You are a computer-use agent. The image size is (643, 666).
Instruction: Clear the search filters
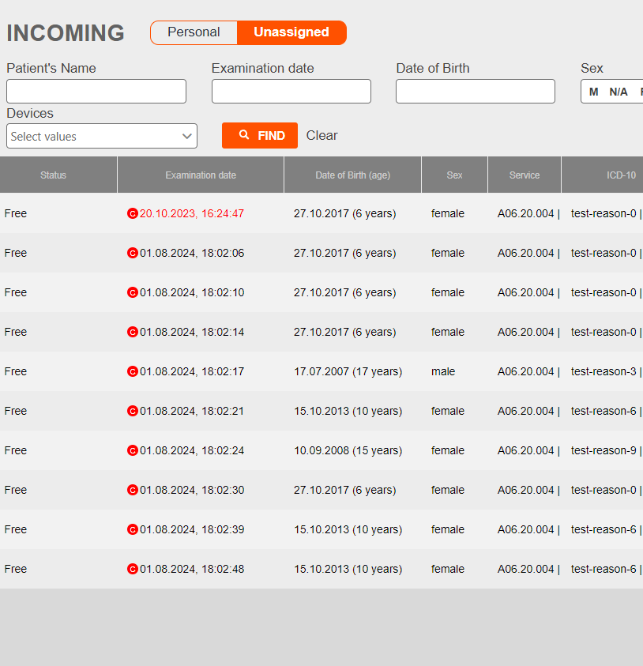click(x=321, y=135)
